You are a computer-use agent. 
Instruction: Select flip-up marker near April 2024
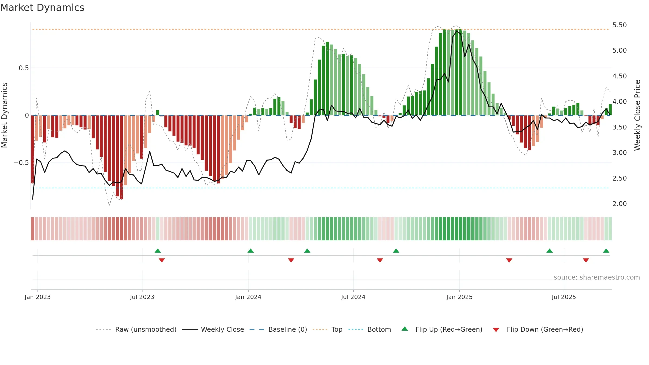pos(307,251)
